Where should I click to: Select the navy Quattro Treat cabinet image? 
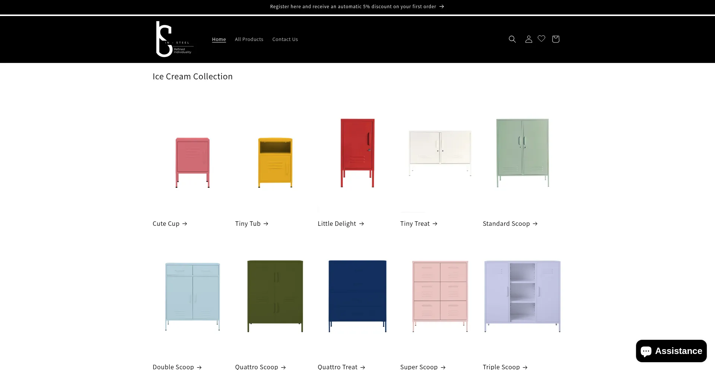pyautogui.click(x=357, y=296)
